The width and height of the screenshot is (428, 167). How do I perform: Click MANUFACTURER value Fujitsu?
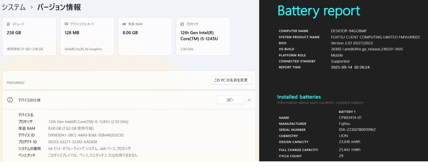345,124
